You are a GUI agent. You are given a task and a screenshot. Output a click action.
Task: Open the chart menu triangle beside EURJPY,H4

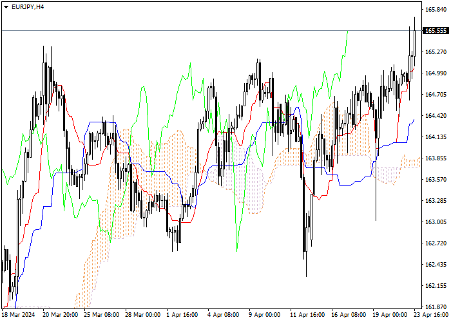tap(6, 7)
